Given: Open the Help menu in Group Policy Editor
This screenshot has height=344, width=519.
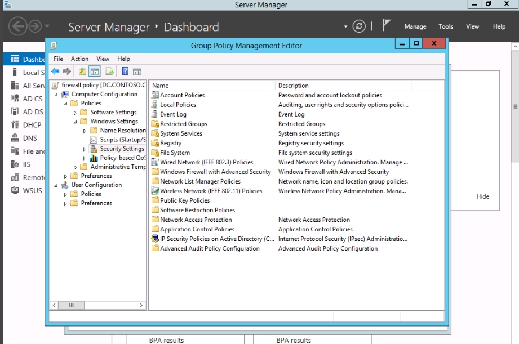Looking at the screenshot, I should [x=123, y=59].
